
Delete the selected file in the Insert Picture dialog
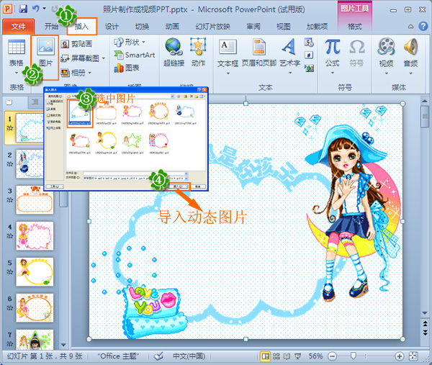[192, 96]
